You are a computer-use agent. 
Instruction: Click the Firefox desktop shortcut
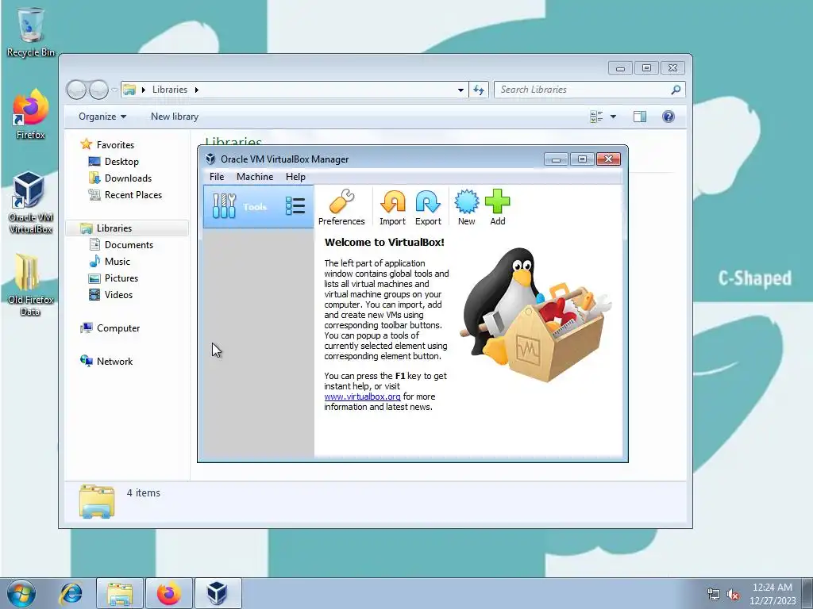(31, 114)
